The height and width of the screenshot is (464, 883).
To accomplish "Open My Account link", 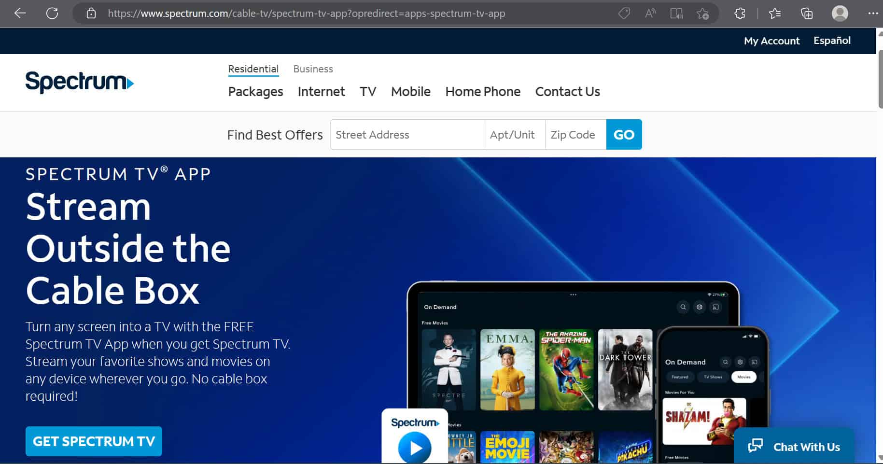I will pyautogui.click(x=771, y=41).
